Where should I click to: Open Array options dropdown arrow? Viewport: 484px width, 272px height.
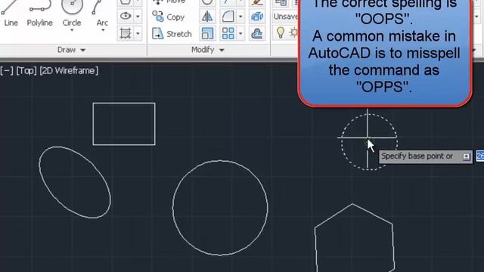(240, 33)
